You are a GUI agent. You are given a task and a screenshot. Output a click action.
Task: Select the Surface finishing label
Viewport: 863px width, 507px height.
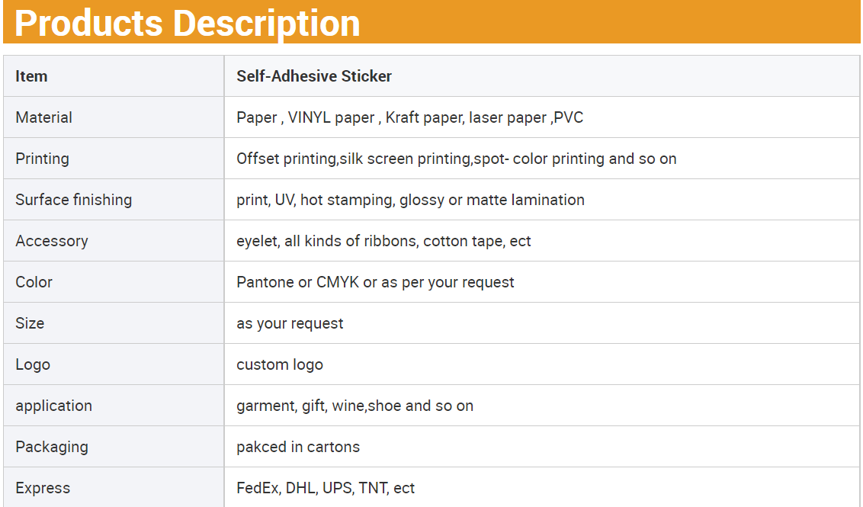click(73, 200)
